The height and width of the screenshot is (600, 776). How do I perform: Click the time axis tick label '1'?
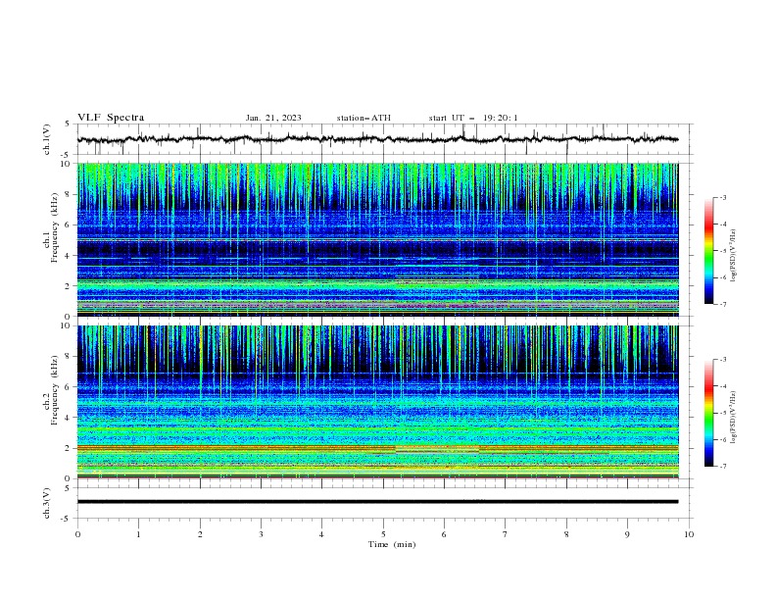pyautogui.click(x=138, y=534)
